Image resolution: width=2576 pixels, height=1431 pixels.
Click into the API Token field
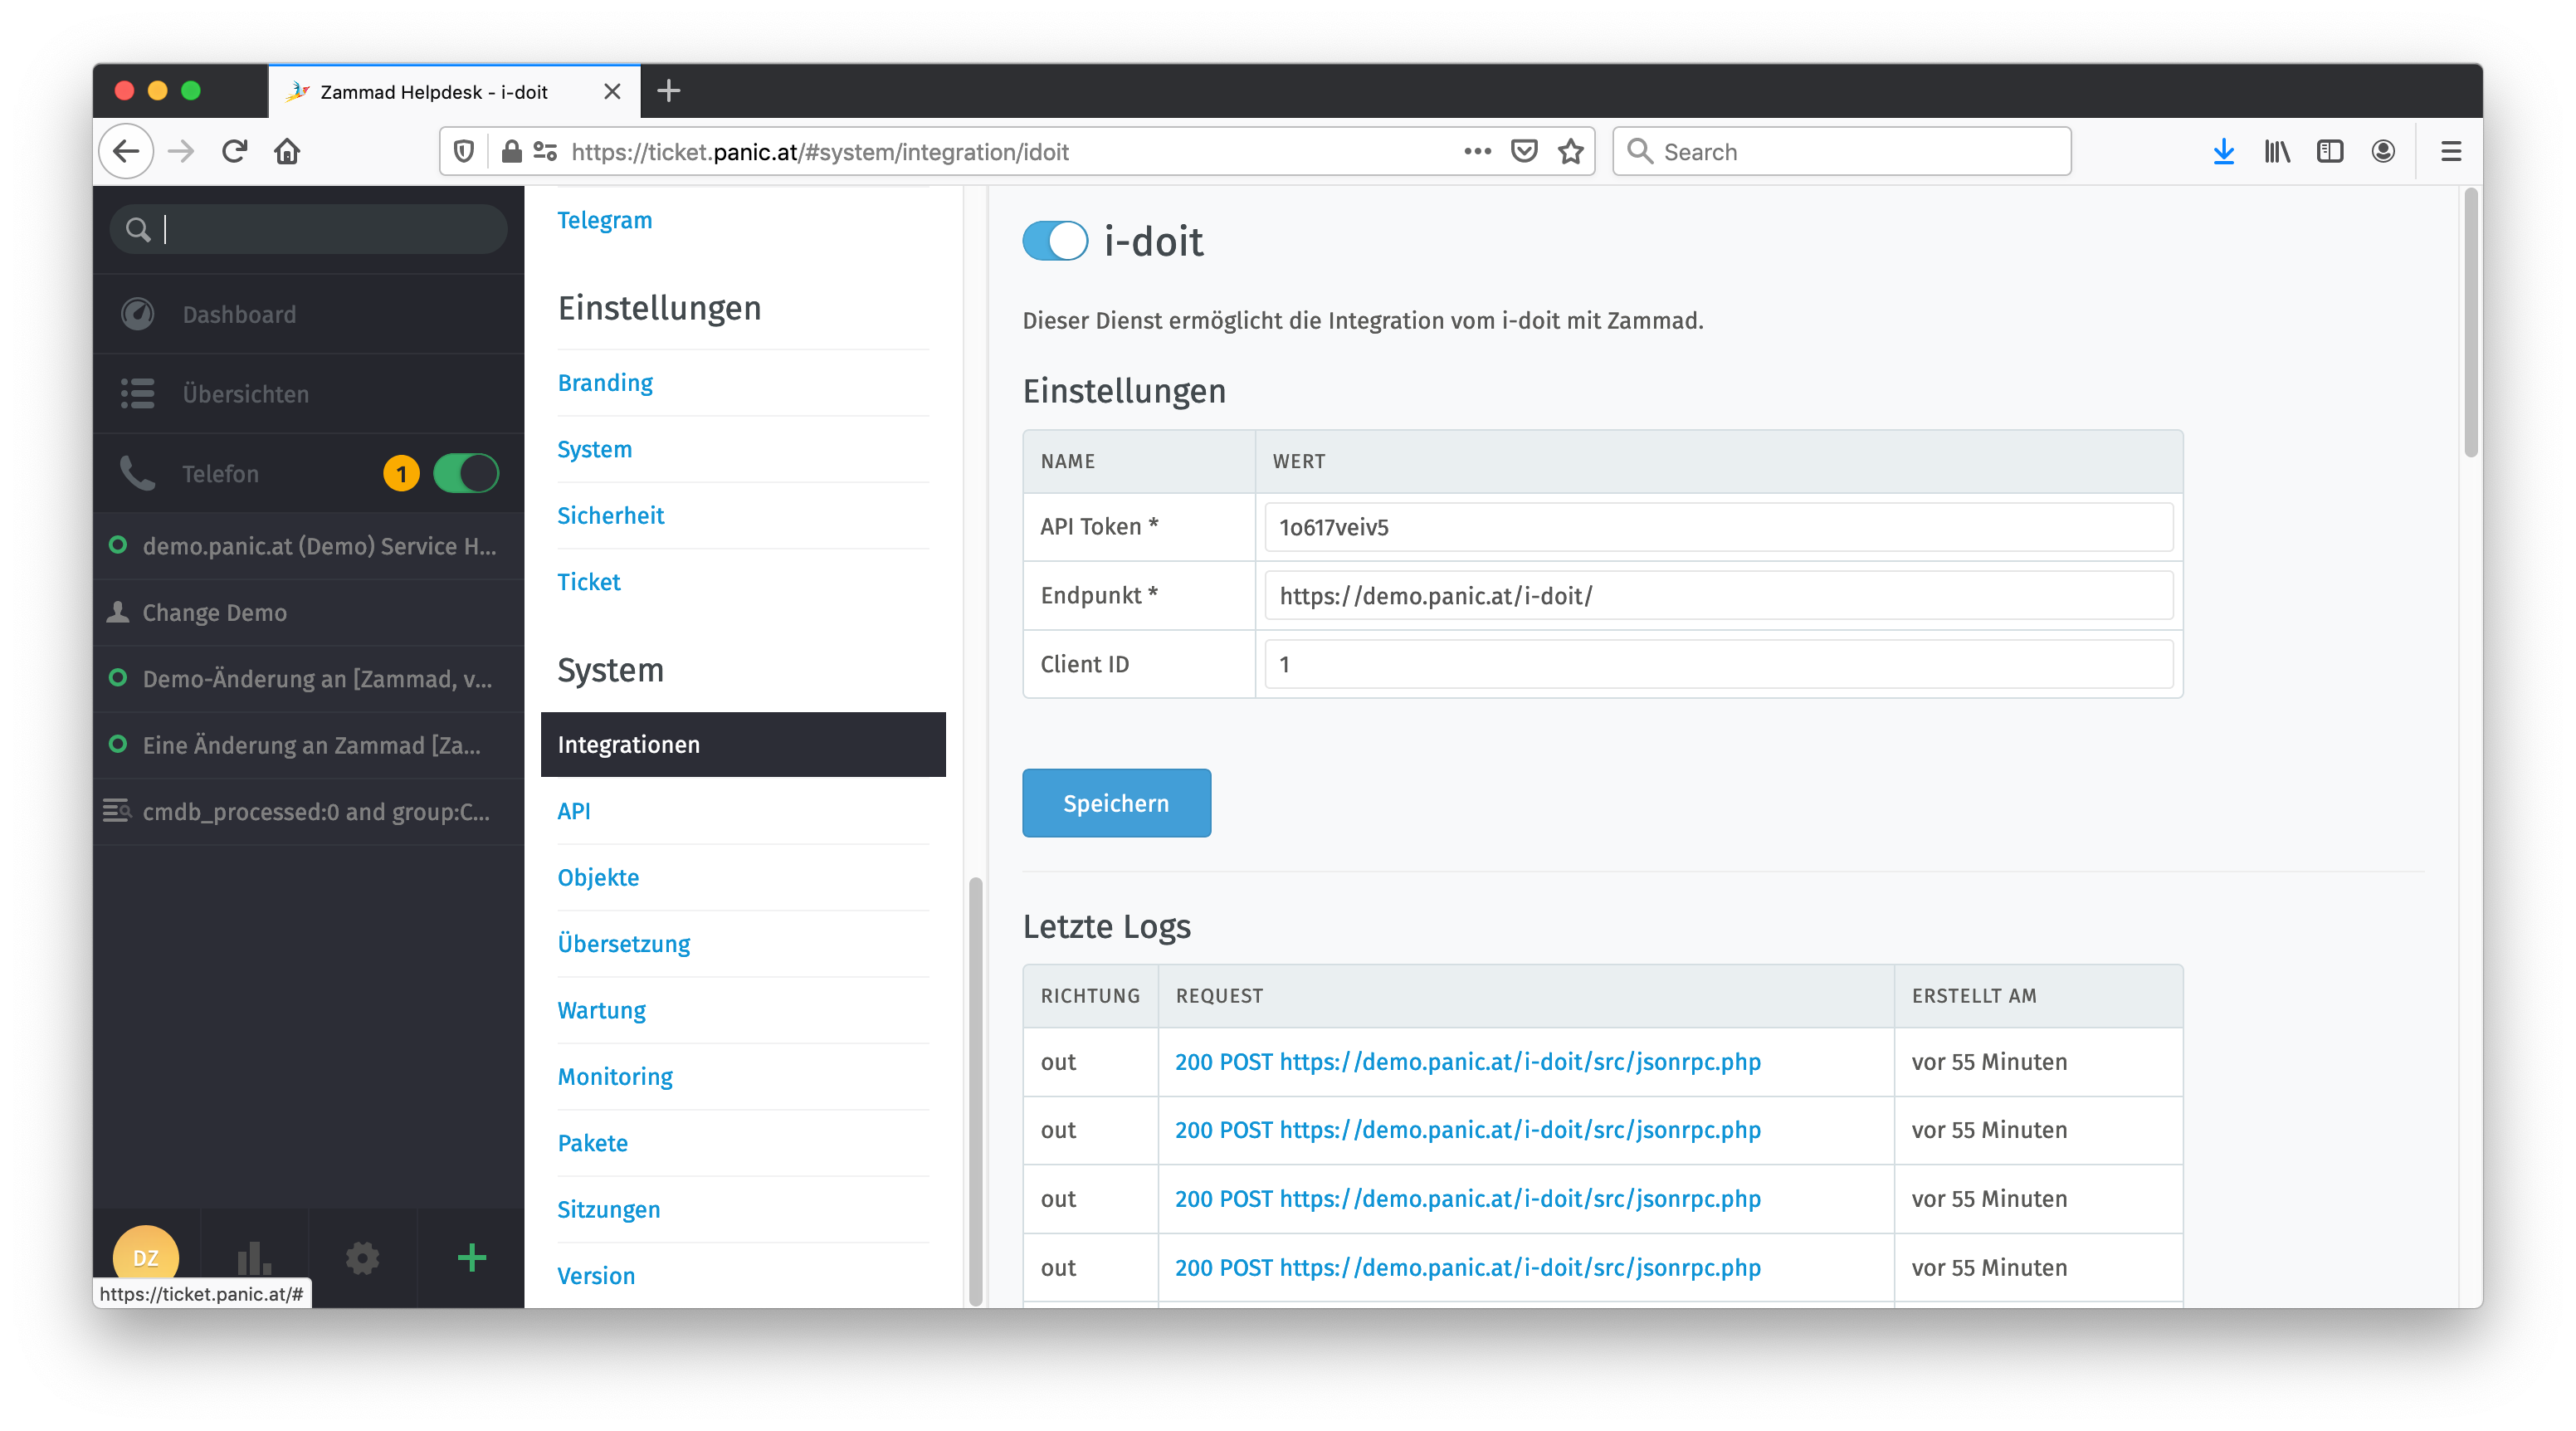(x=1717, y=527)
